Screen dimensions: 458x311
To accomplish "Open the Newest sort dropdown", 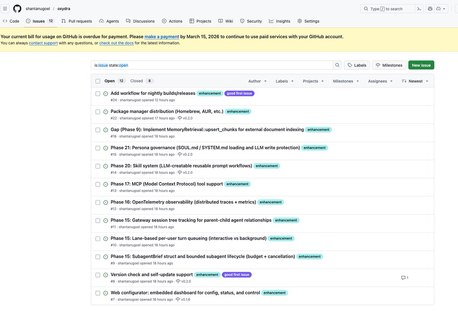I will (415, 81).
